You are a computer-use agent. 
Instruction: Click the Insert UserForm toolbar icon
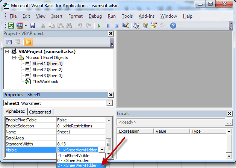pos(20,26)
